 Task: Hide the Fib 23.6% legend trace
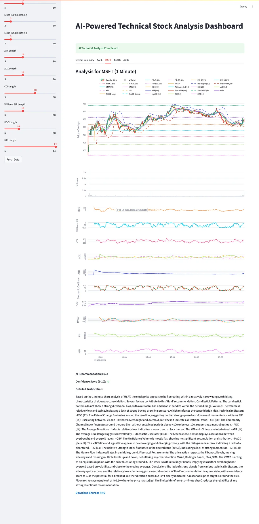point(176,80)
